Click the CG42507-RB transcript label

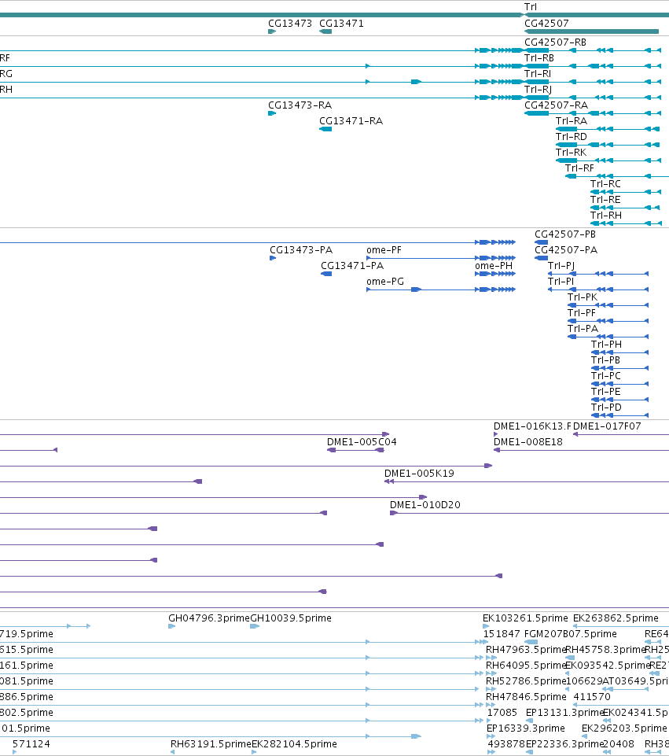pos(555,42)
